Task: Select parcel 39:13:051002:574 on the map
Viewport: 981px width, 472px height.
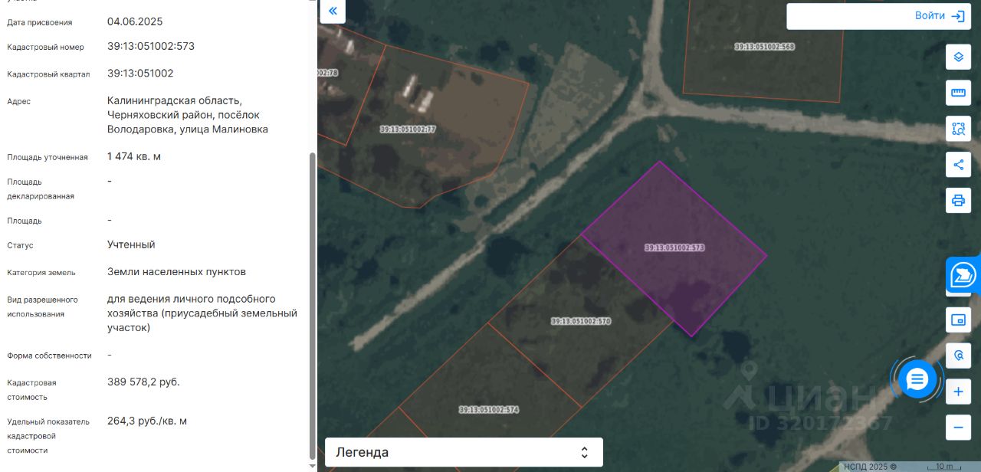Action: [489, 409]
